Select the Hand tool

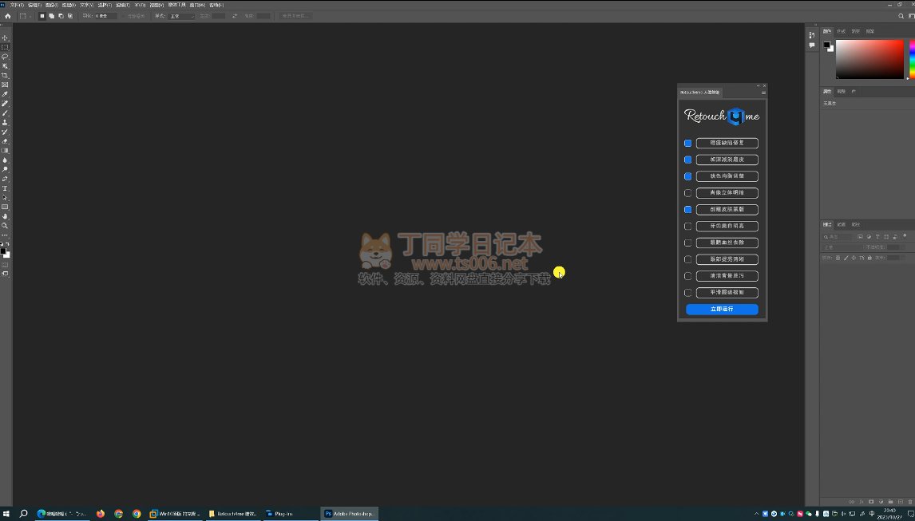tap(5, 216)
